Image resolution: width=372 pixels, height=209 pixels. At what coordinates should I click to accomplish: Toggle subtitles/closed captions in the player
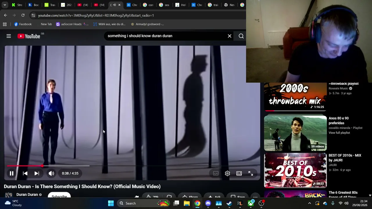[x=216, y=173]
